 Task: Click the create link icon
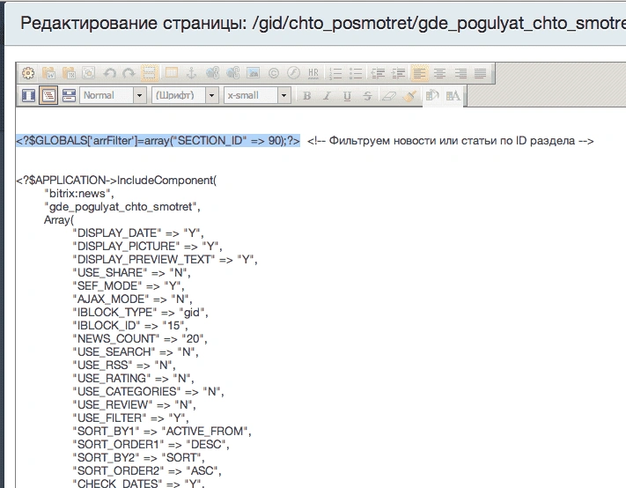(x=212, y=73)
